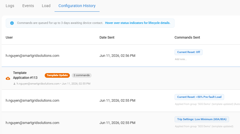Click the 'Add note...' field
The width and height of the screenshot is (240, 134).
(181, 59)
